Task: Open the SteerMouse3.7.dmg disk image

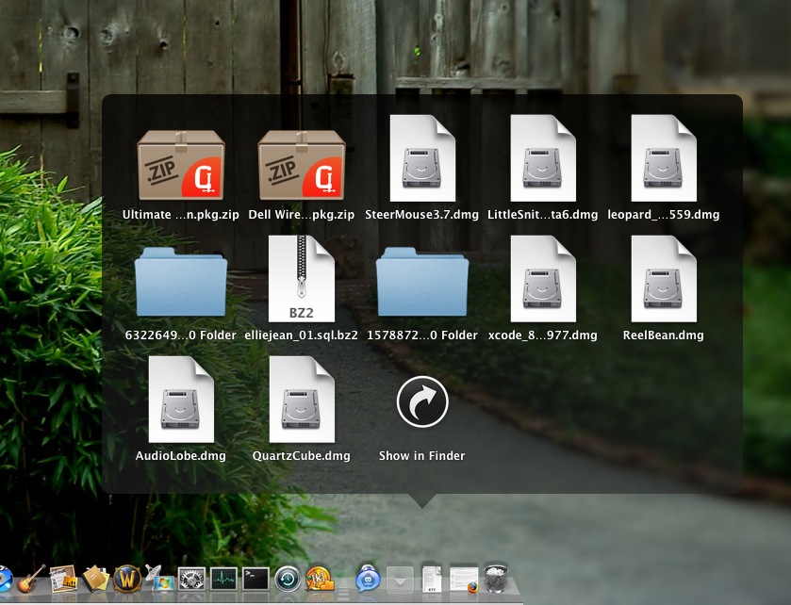Action: (422, 157)
